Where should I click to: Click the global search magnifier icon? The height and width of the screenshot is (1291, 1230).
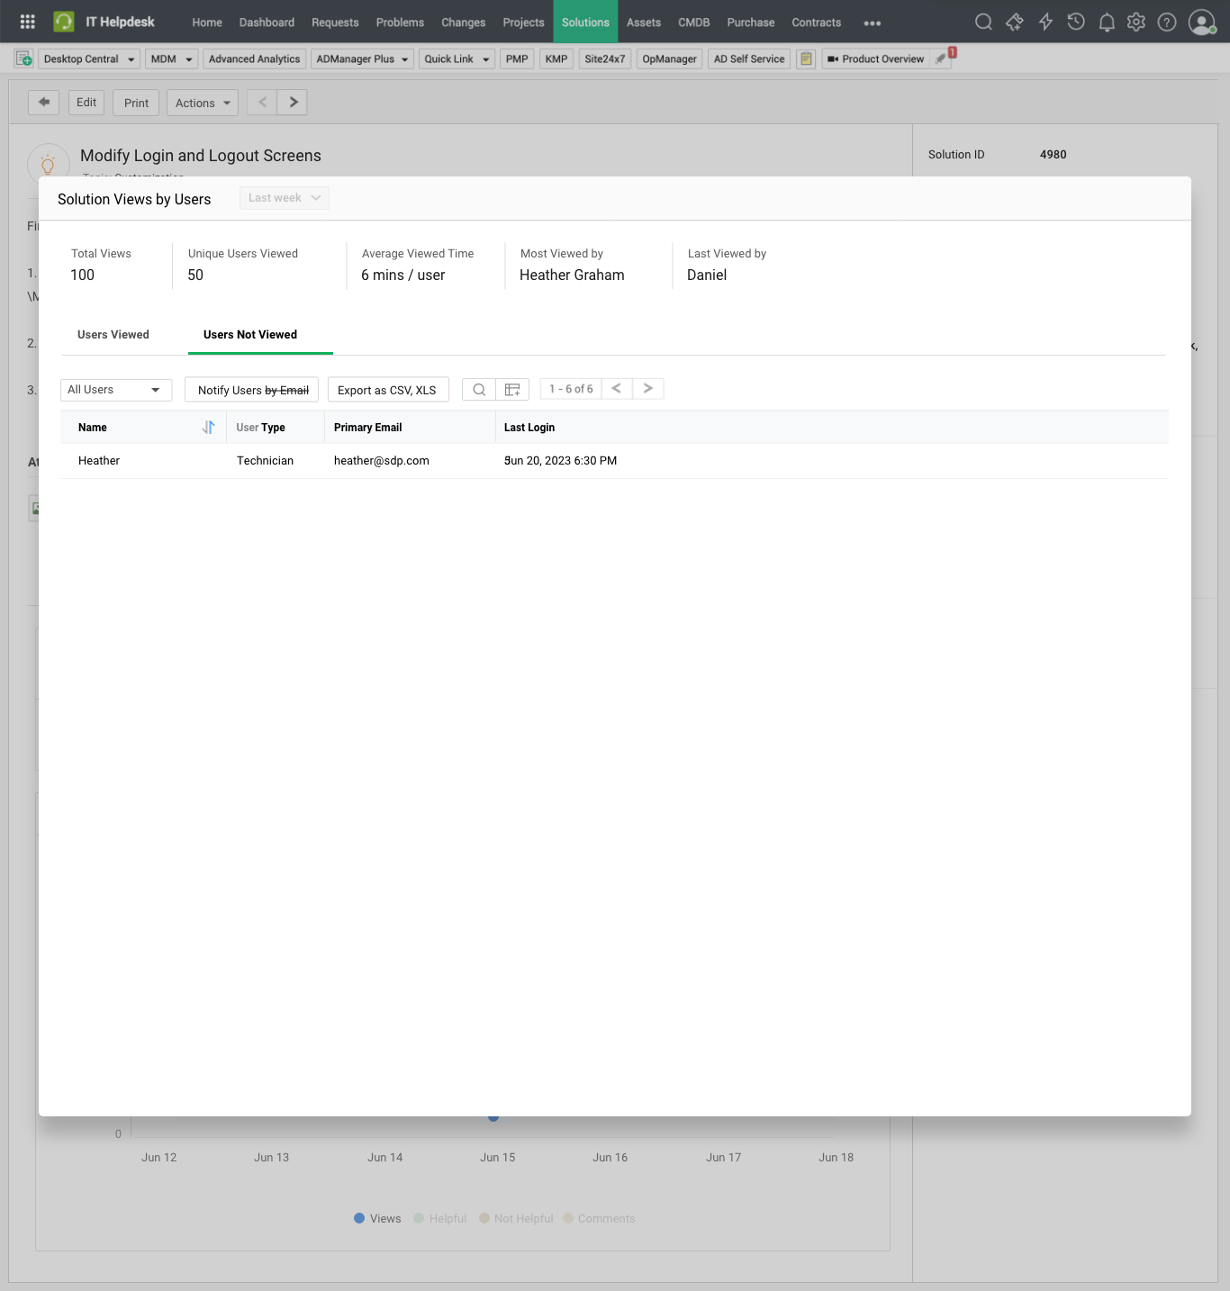coord(983,23)
